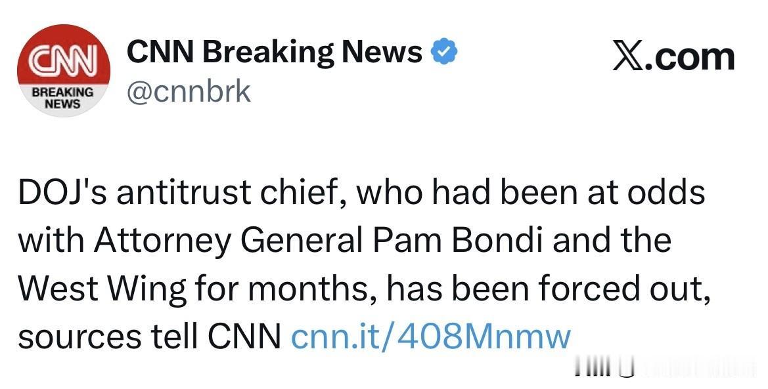
Task: Click the faded watermark below the tweet
Action: (x=664, y=370)
